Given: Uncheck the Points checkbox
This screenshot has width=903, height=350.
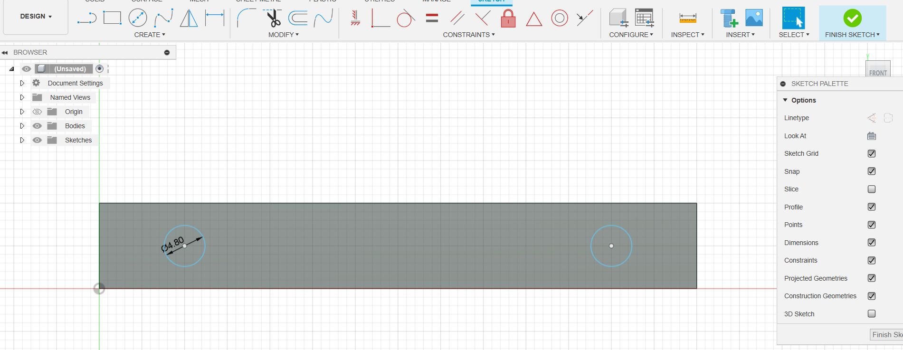Looking at the screenshot, I should [872, 225].
